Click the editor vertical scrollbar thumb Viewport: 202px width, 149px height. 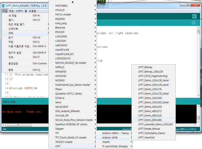pos(198,32)
